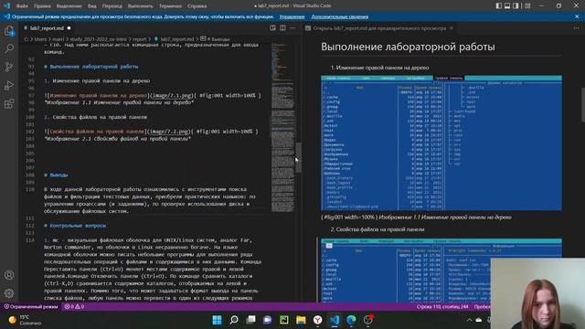Open preview group more actions ellipsis

[x=577, y=28]
